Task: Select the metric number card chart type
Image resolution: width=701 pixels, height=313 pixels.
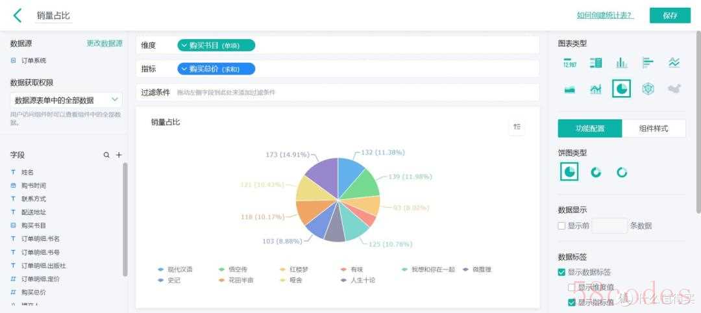Action: coord(570,63)
